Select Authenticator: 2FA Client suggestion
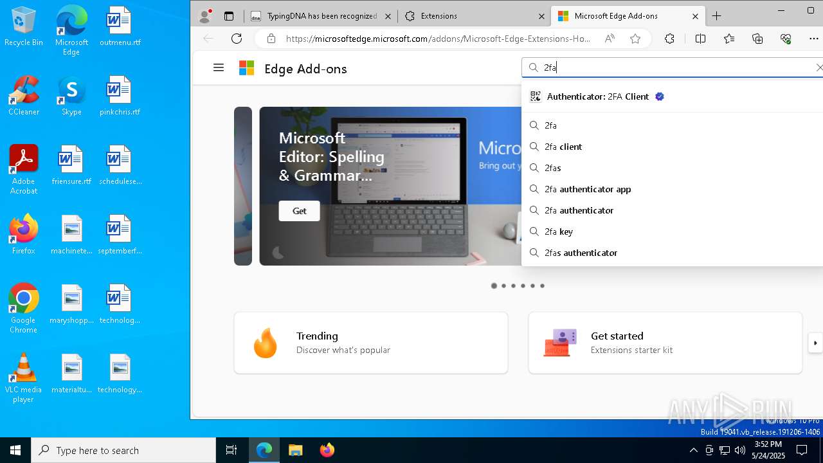This screenshot has width=823, height=463. point(672,96)
